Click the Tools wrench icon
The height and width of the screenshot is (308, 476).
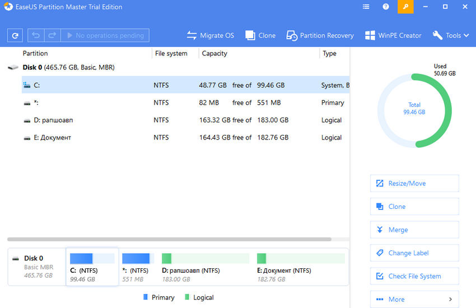(437, 35)
